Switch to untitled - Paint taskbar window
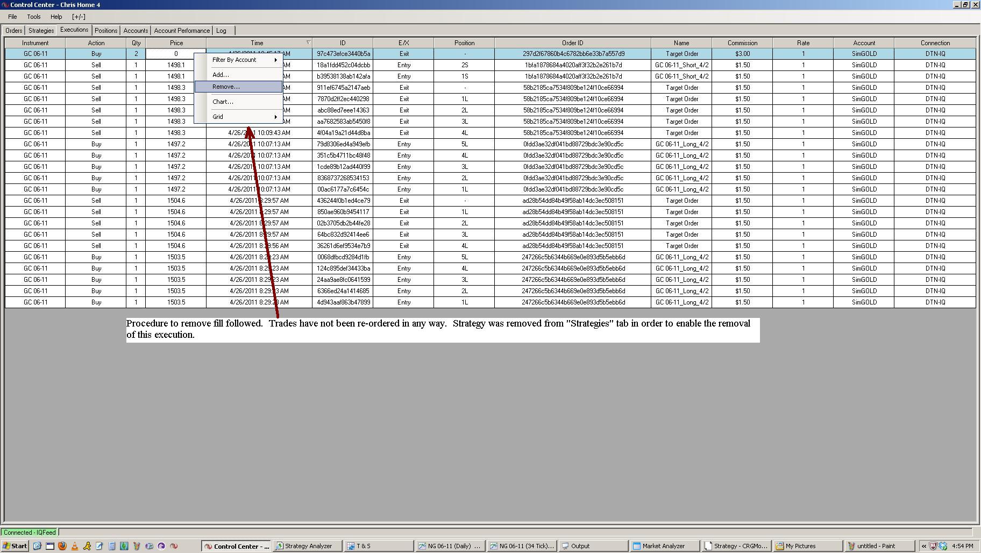 (879, 546)
